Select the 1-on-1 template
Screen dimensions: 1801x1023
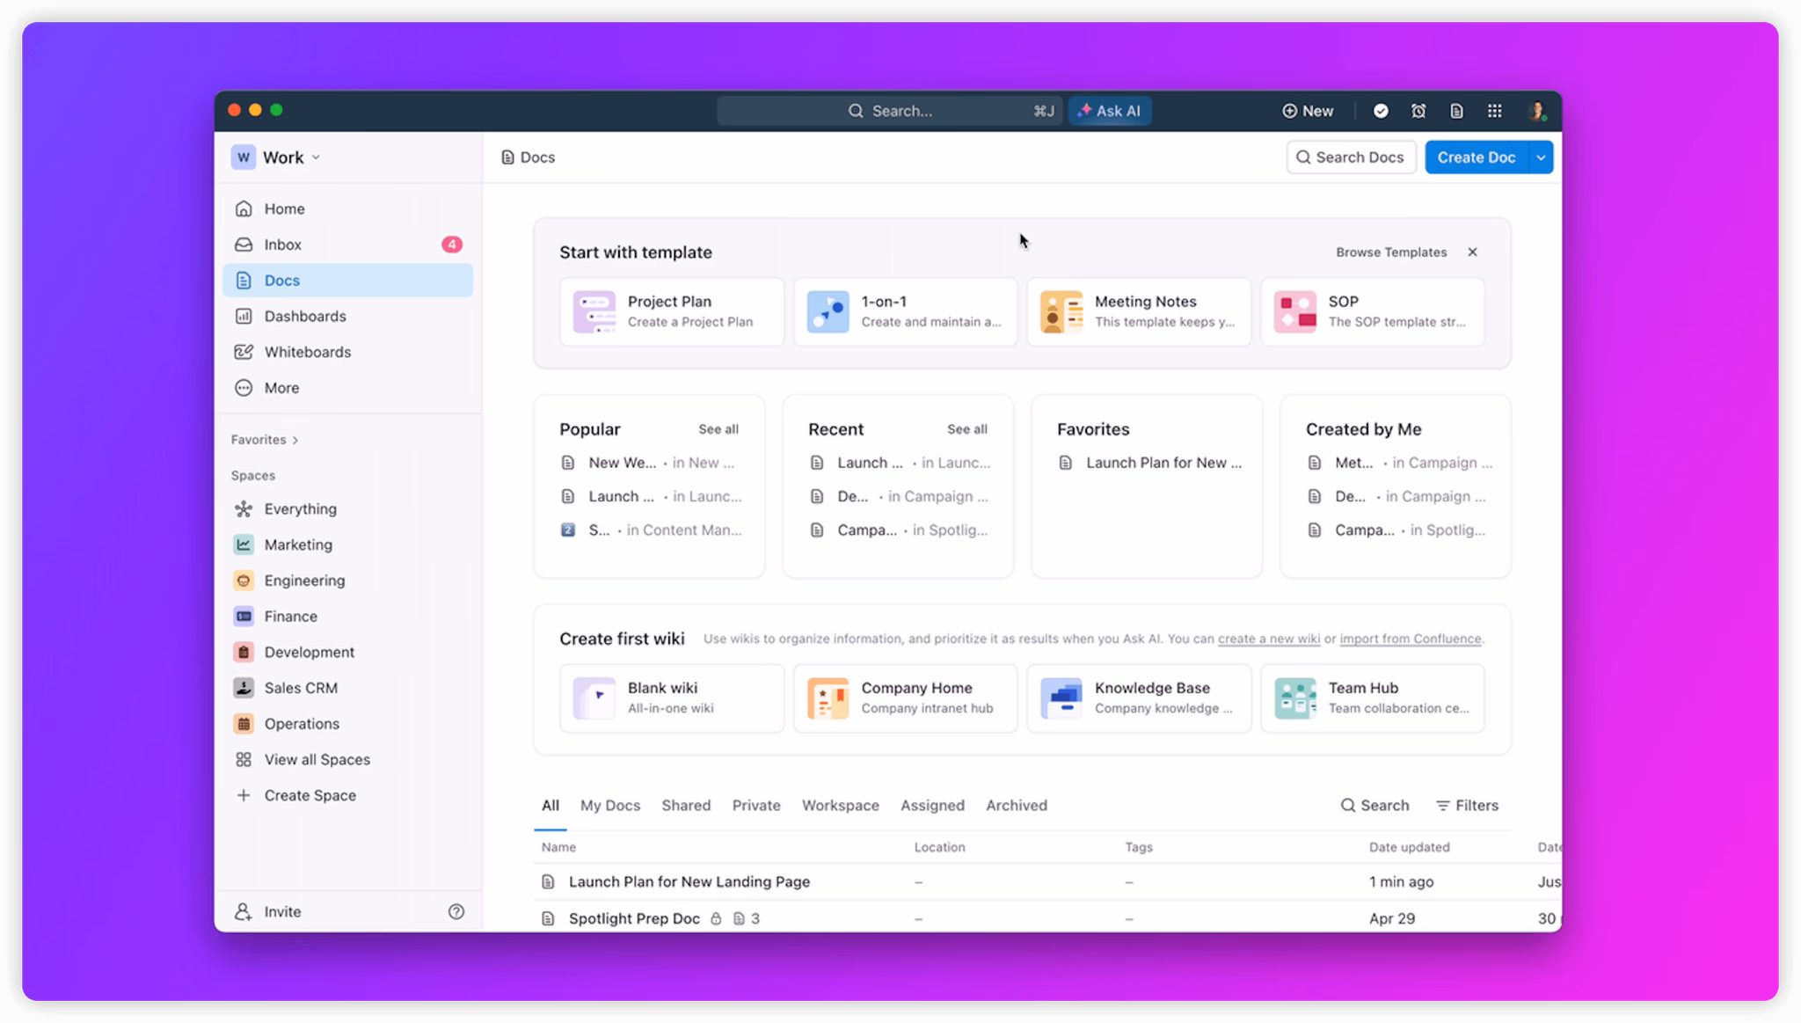click(x=905, y=311)
